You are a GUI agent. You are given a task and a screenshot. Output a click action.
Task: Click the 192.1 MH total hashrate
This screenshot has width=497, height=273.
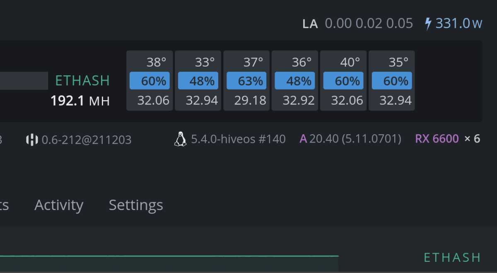pos(80,101)
